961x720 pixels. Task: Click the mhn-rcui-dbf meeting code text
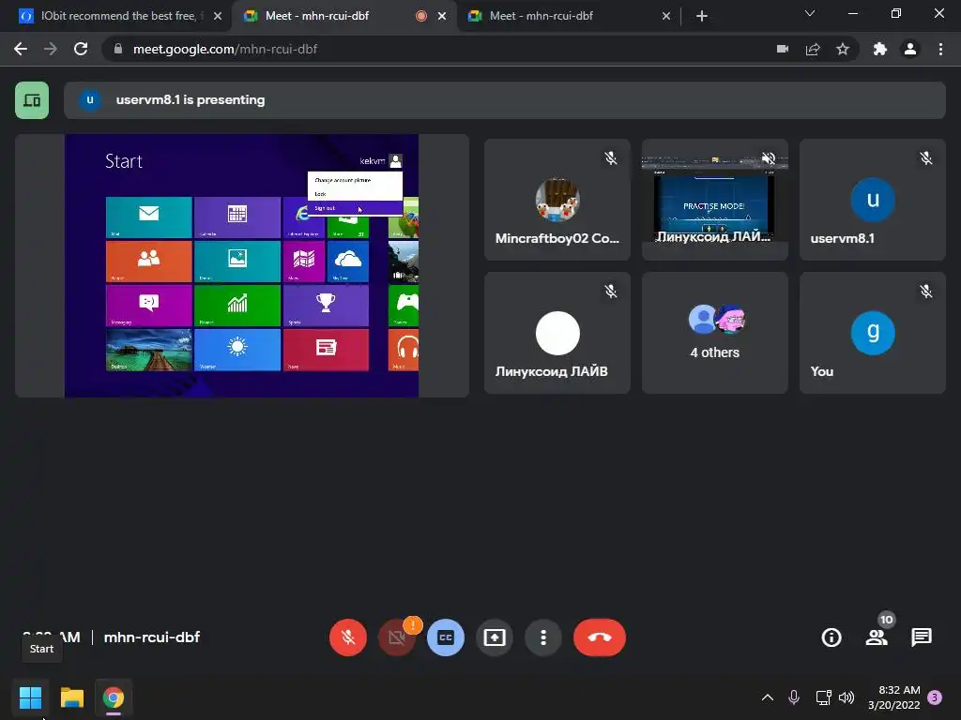tap(152, 637)
